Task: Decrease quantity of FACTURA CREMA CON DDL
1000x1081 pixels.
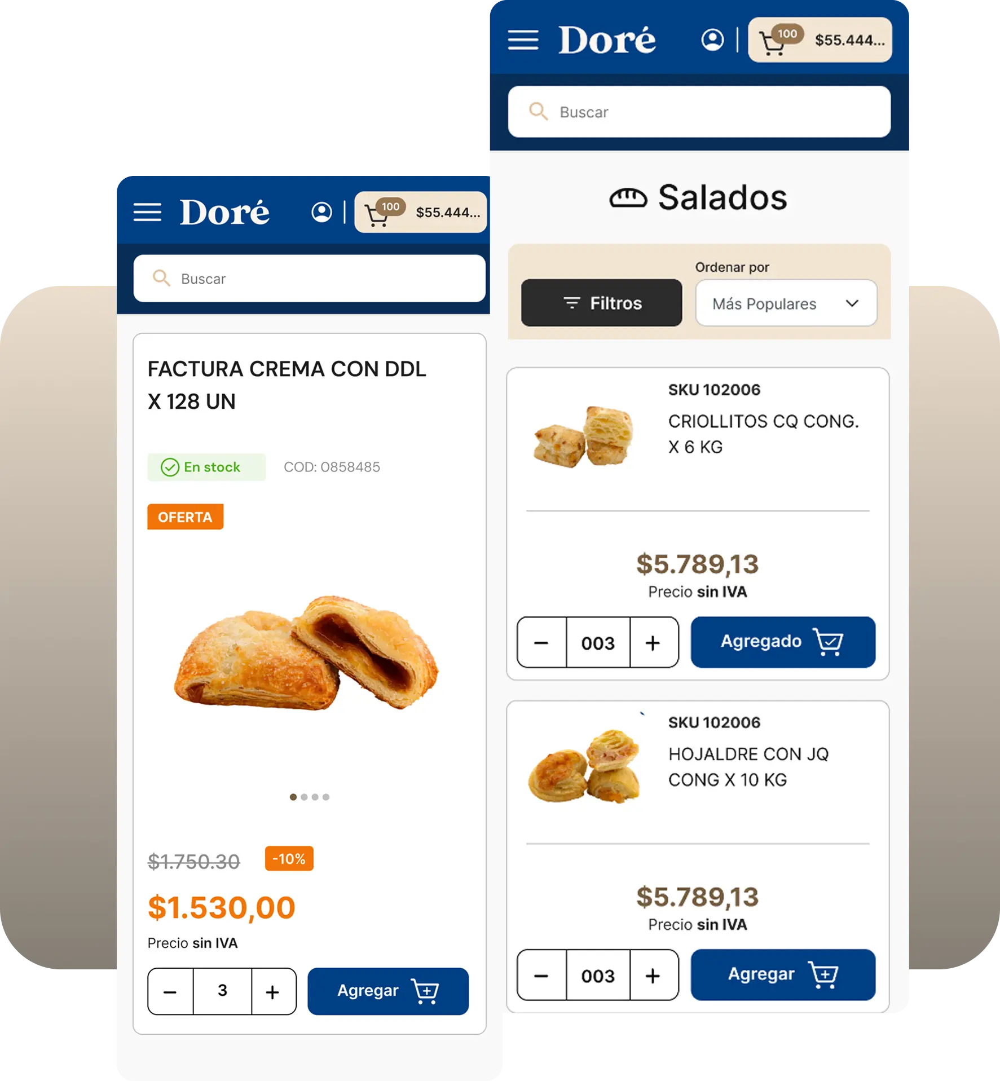Action: (170, 991)
